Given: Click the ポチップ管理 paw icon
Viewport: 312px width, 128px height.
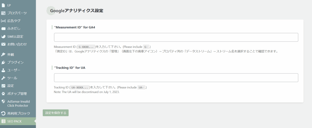Looking at the screenshot, I should point(3,94).
